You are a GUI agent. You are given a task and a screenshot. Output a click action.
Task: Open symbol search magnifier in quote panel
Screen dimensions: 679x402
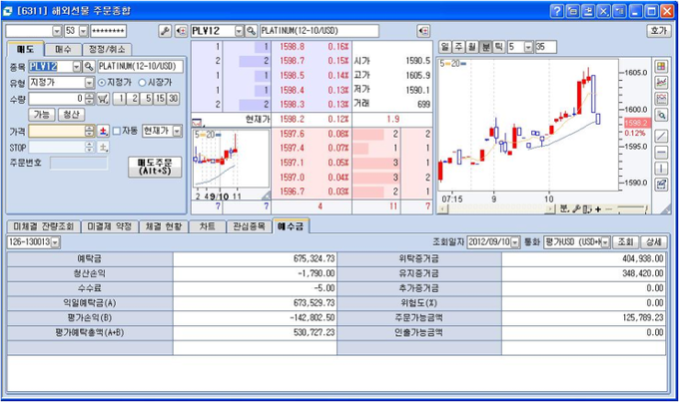(252, 31)
